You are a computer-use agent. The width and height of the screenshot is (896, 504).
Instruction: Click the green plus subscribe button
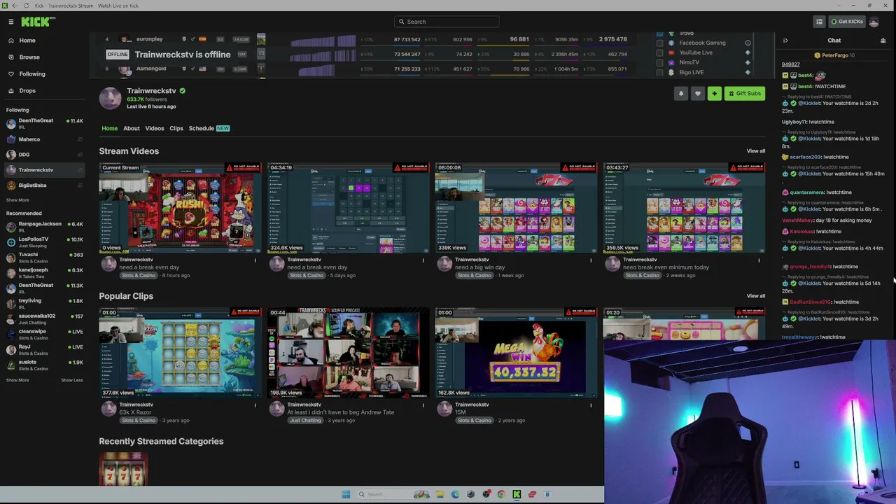[x=714, y=94]
